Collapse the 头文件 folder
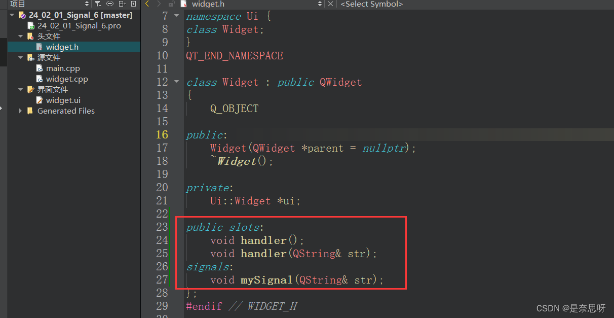Screen dimensions: 614x318 20,36
